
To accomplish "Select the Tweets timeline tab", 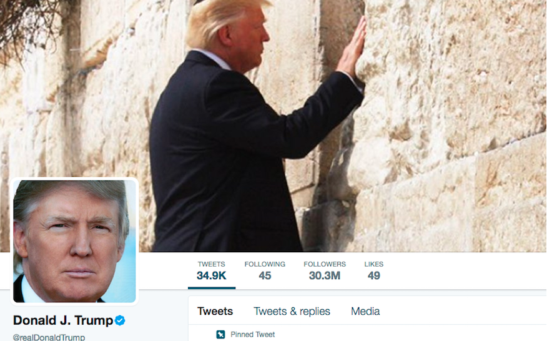I will point(215,311).
